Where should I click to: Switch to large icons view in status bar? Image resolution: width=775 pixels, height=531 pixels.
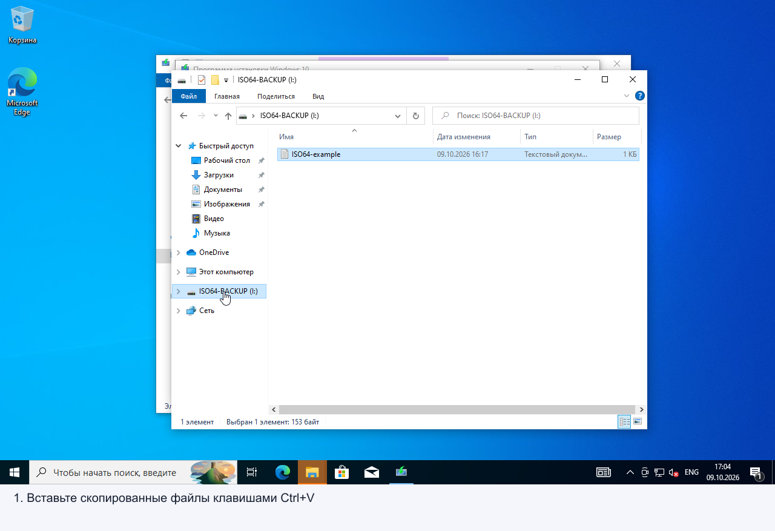(637, 421)
